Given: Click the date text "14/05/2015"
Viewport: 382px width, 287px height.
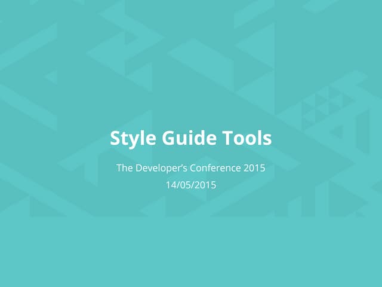Looking at the screenshot, I should [x=190, y=185].
